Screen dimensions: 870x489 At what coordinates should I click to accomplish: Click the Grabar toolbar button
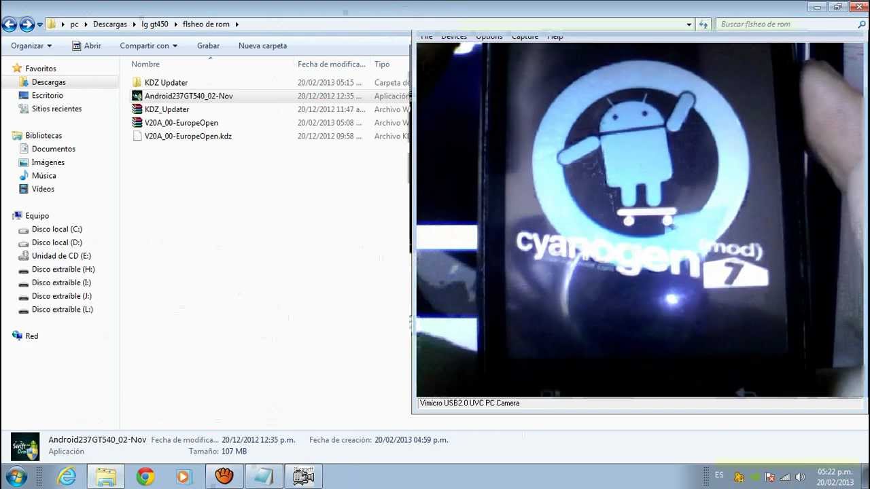(208, 46)
